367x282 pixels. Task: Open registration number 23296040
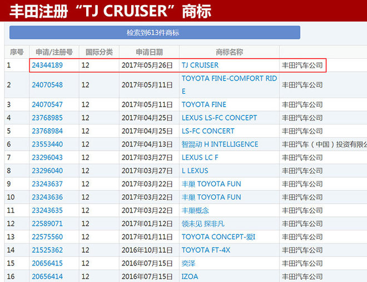pyautogui.click(x=47, y=171)
